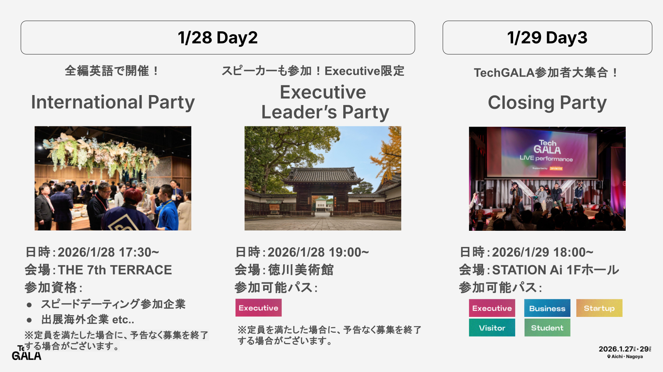
Task: Click the STATION Ai 1F hall venue text
Action: [555, 270]
